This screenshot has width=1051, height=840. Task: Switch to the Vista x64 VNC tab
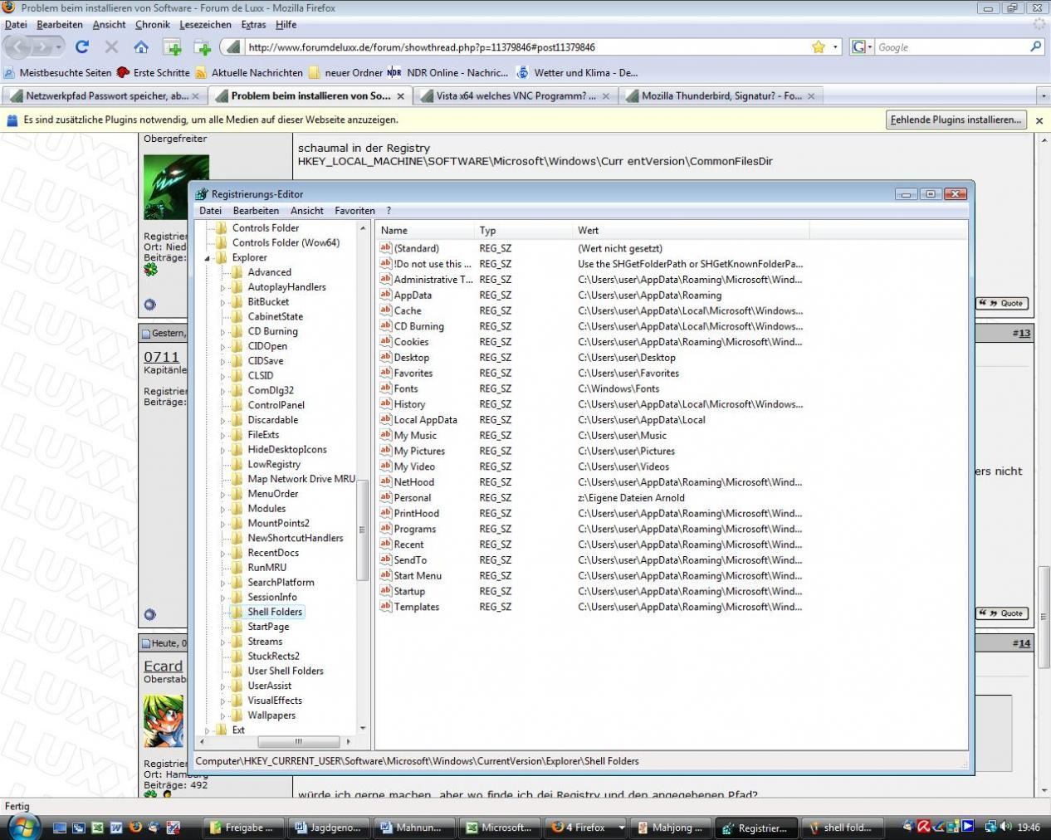coord(514,96)
